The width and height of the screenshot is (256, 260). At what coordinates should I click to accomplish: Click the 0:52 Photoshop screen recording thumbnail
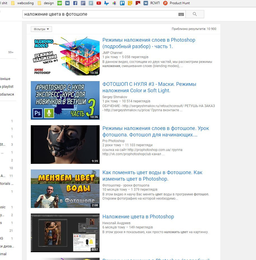(65, 233)
